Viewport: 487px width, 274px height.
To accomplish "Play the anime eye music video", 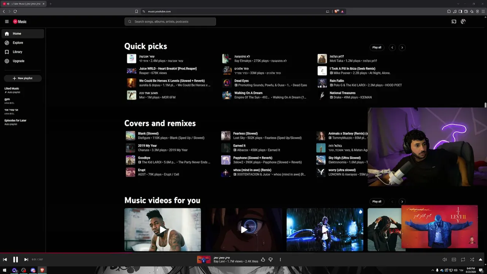I will click(244, 229).
